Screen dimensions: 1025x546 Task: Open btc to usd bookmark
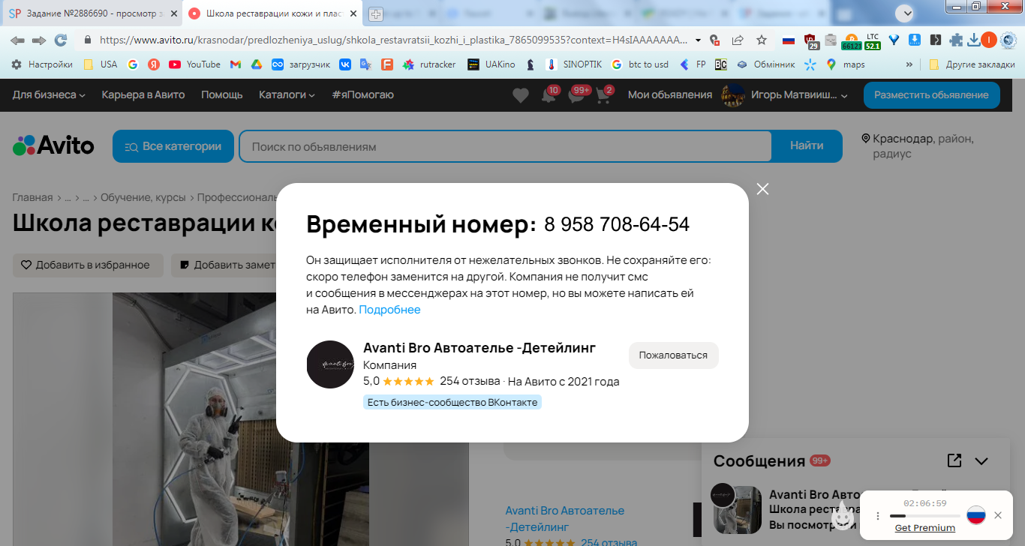pyautogui.click(x=640, y=64)
